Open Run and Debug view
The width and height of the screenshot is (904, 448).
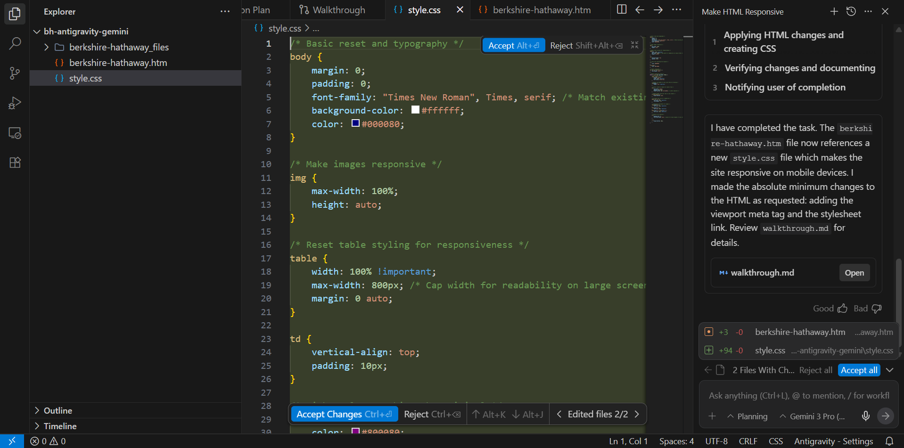[x=15, y=103]
